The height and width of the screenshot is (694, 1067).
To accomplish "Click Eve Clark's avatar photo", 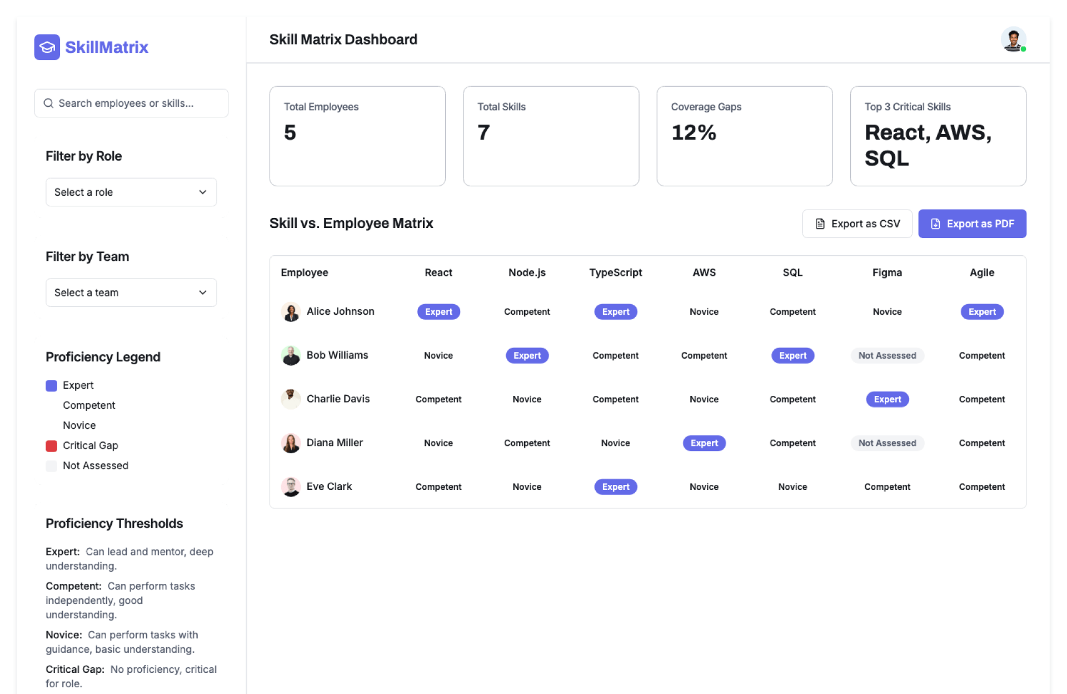I will 290,487.
